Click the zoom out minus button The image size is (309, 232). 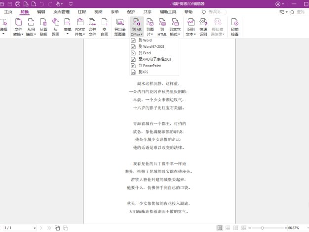[250, 228]
